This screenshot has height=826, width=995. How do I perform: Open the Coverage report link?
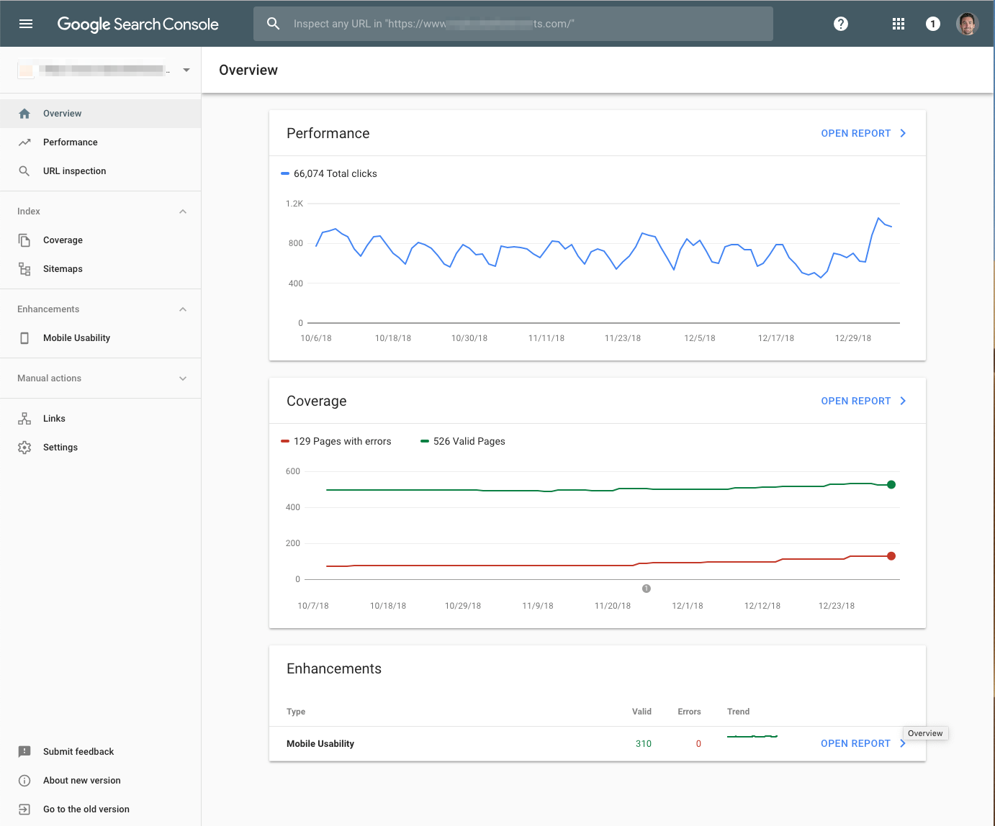[864, 401]
